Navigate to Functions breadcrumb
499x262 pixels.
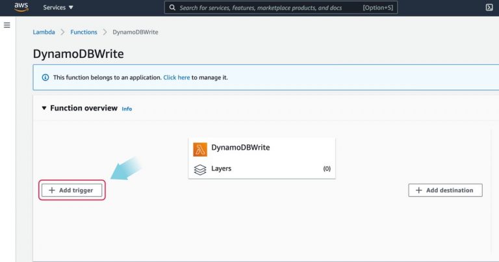tap(84, 32)
